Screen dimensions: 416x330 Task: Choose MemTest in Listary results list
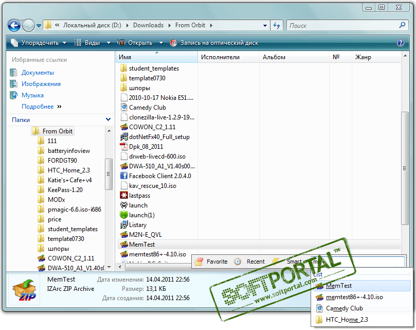click(x=362, y=286)
